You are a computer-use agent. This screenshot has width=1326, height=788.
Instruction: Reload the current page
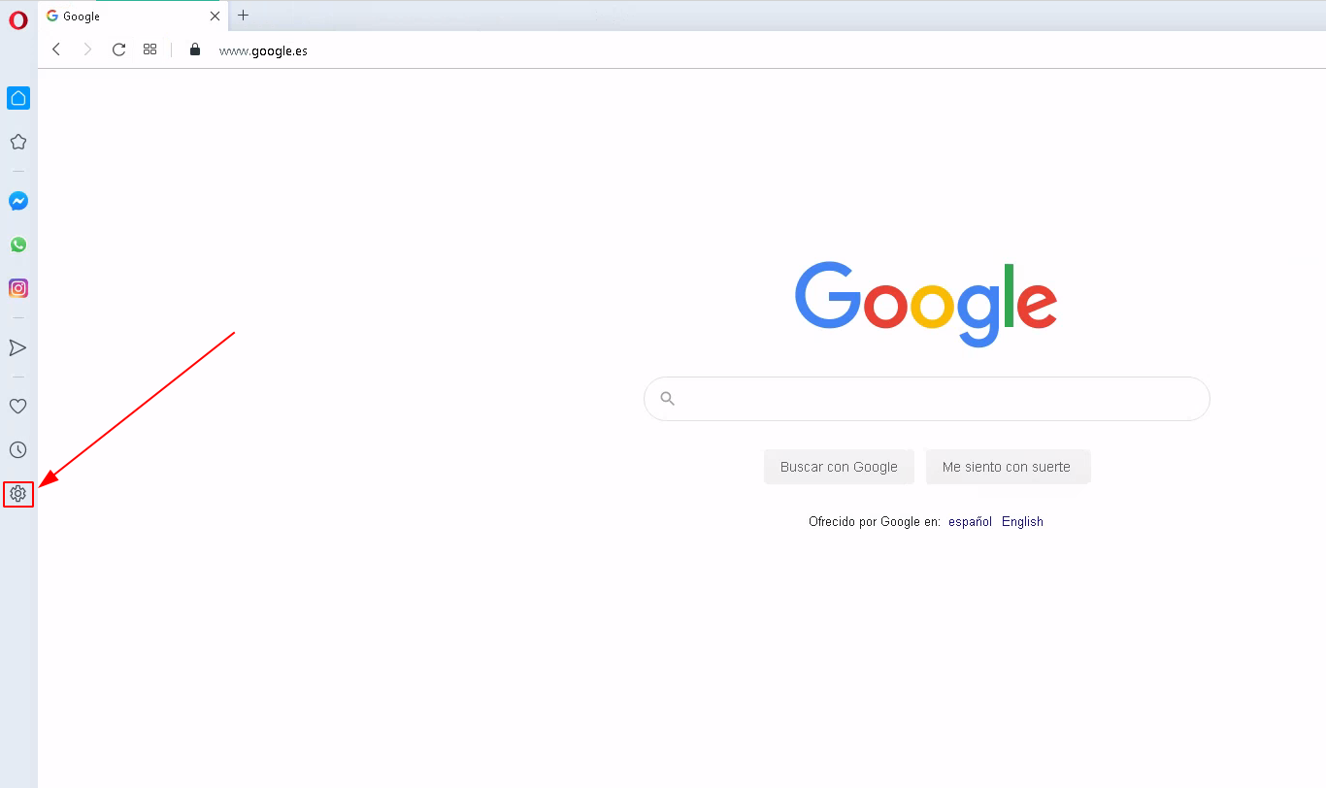(x=118, y=49)
